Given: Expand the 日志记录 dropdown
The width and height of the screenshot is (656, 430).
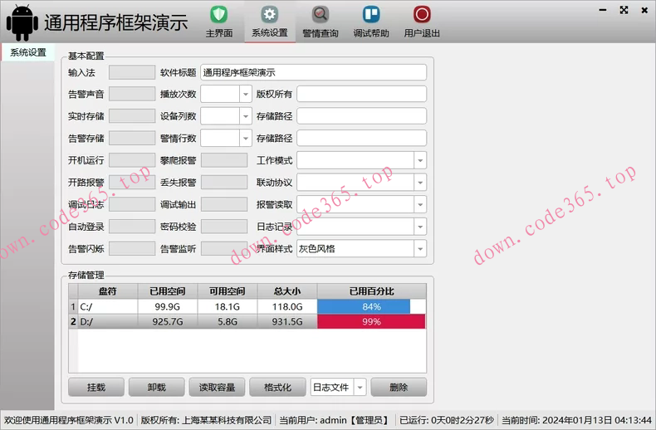Looking at the screenshot, I should tap(361, 227).
